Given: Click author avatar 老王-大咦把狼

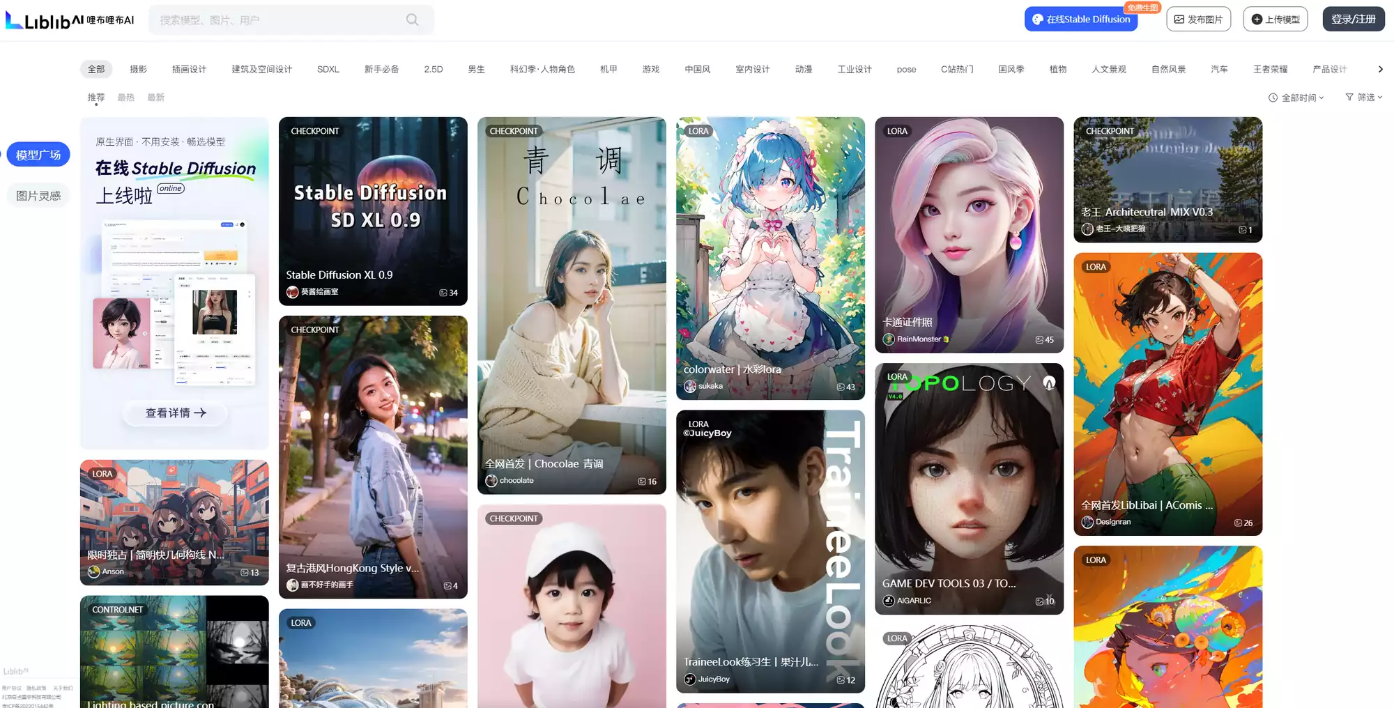Looking at the screenshot, I should coord(1087,229).
